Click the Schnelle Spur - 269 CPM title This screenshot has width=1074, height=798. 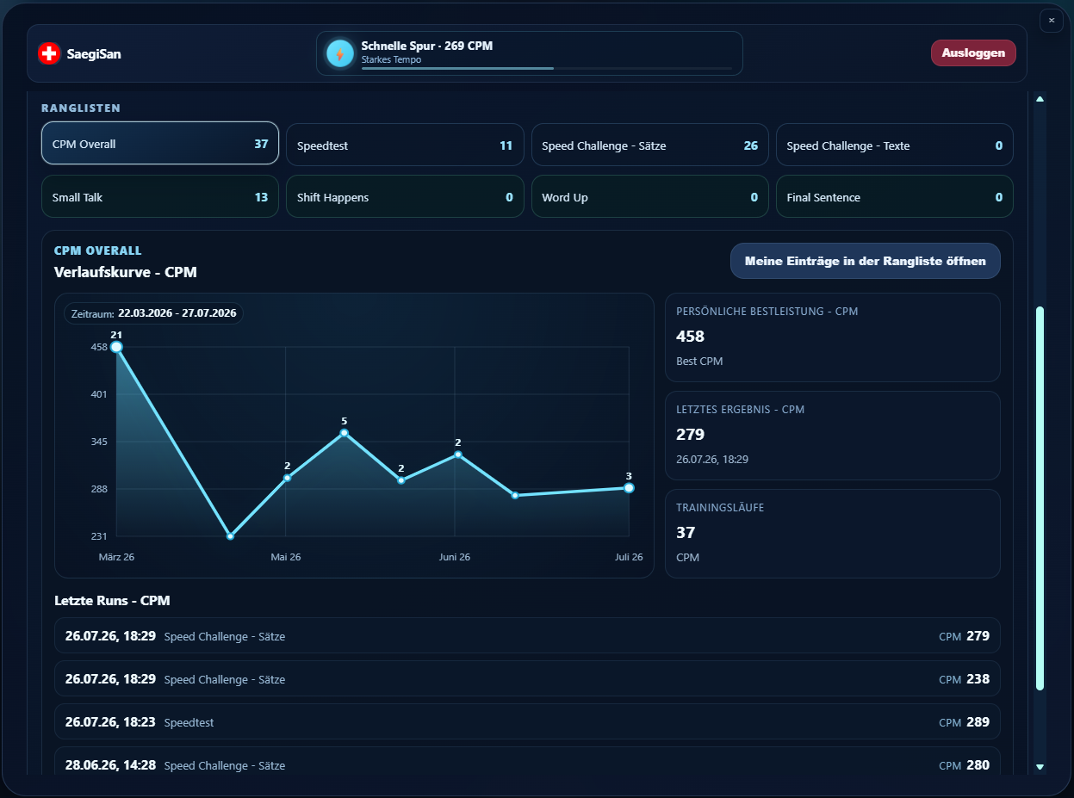click(x=427, y=46)
